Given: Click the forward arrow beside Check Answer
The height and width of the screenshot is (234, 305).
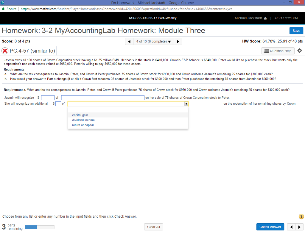Looking at the screenshot, I should (x=299, y=227).
